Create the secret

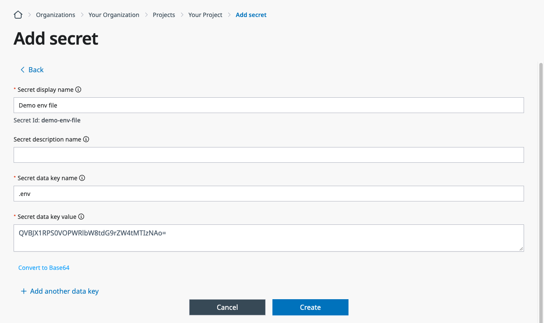coord(310,307)
